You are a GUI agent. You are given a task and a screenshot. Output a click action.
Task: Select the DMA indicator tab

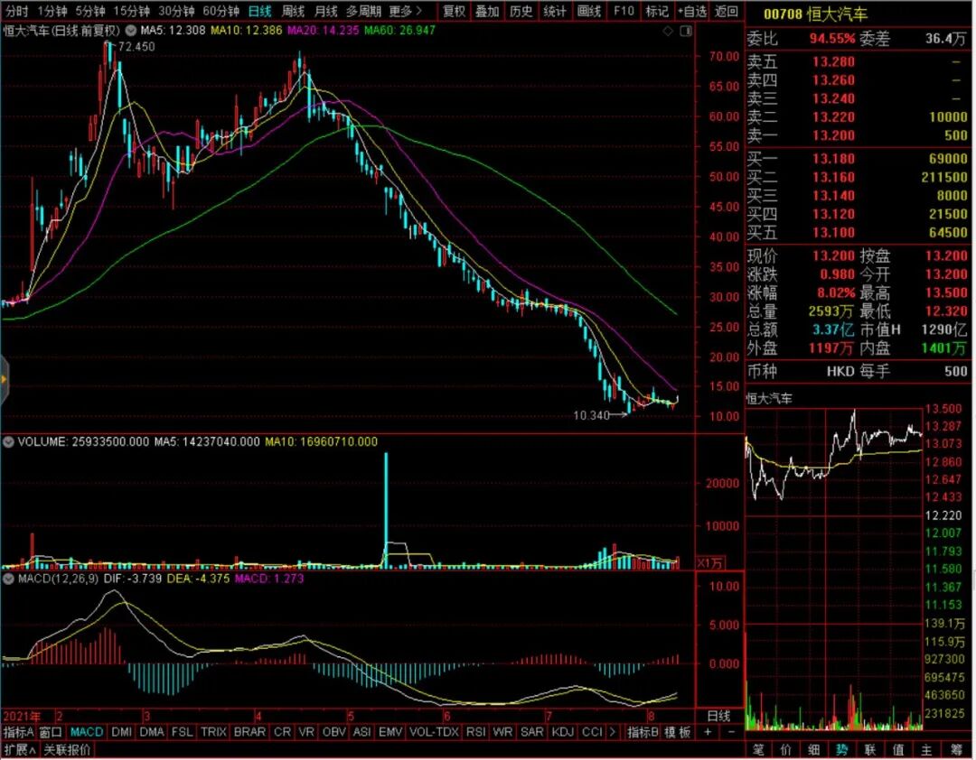(x=152, y=732)
